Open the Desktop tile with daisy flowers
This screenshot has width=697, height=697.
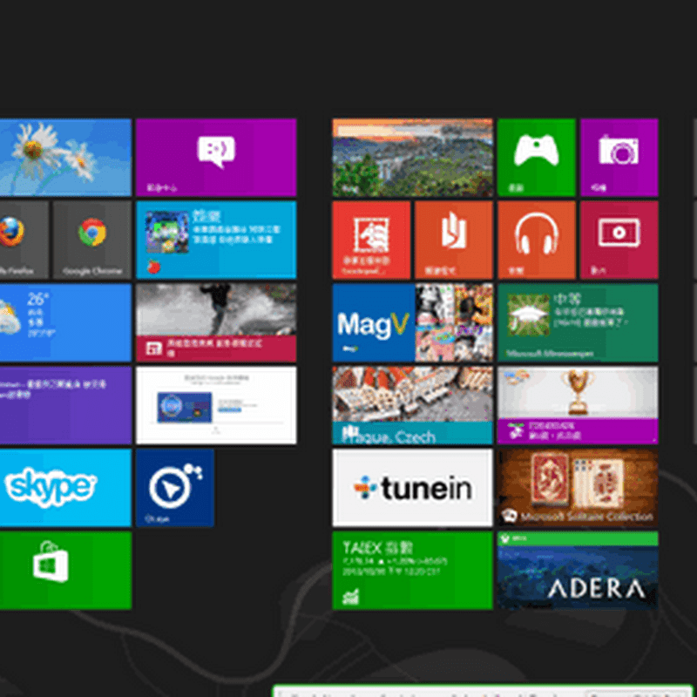[x=65, y=158]
